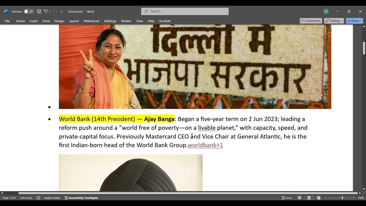The height and width of the screenshot is (206, 366).
Task: Click the vertical scrollbar thumb
Action: click(364, 48)
